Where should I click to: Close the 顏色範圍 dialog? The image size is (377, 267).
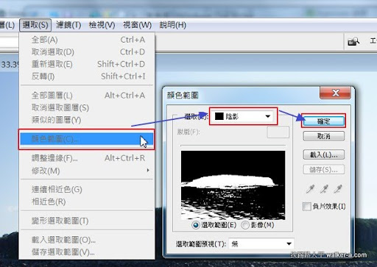[x=335, y=93]
